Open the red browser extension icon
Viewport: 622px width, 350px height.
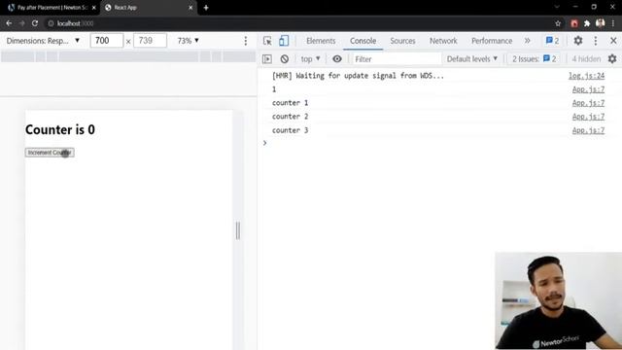click(x=574, y=23)
